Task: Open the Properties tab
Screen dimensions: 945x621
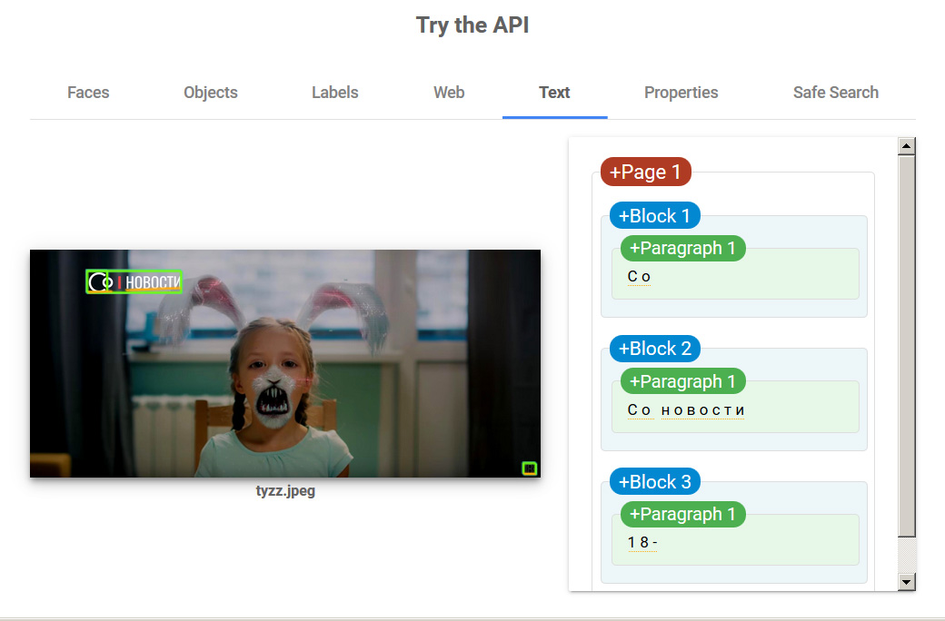Action: (x=681, y=93)
